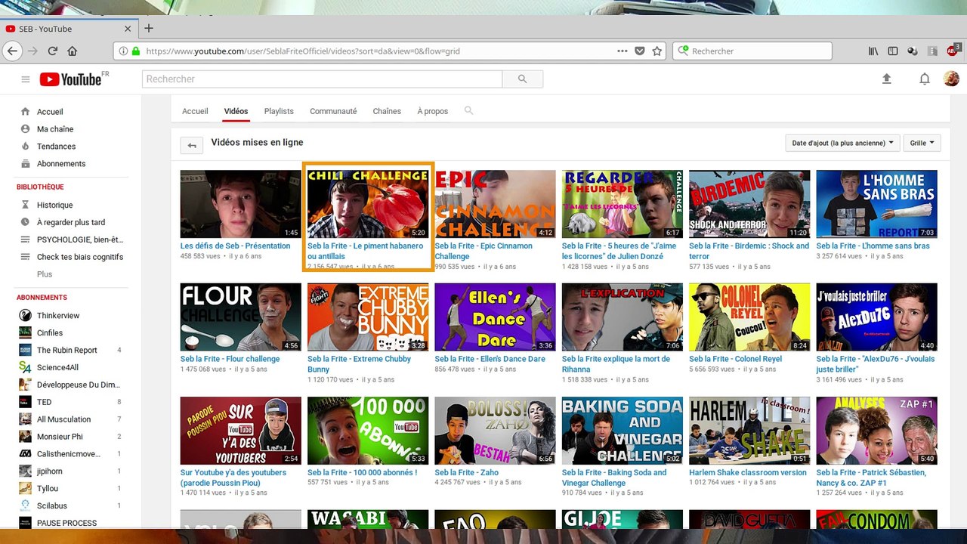Open page actions three-dot menu in URL bar
This screenshot has width=967, height=544.
tap(623, 51)
